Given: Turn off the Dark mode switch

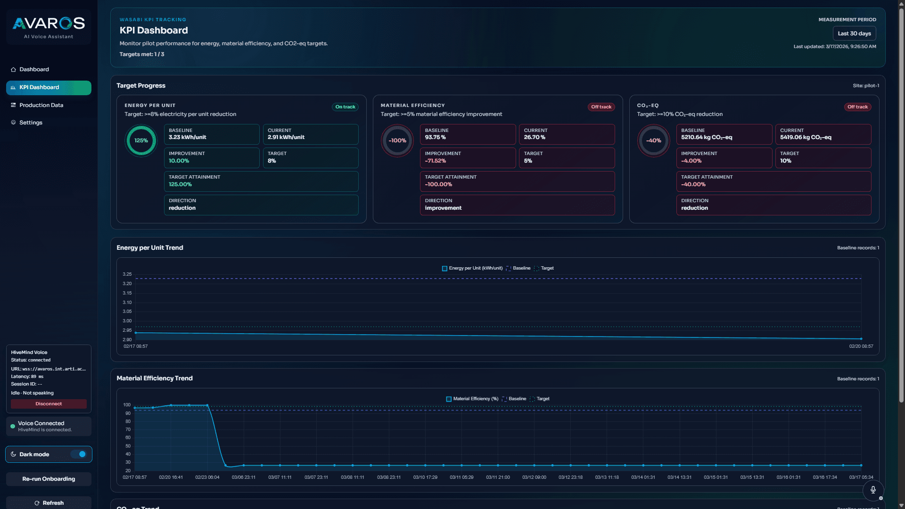Looking at the screenshot, I should pyautogui.click(x=79, y=454).
